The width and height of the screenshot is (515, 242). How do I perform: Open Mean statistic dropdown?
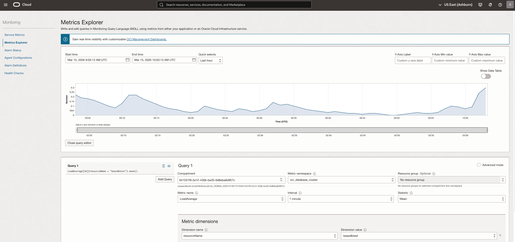451,199
